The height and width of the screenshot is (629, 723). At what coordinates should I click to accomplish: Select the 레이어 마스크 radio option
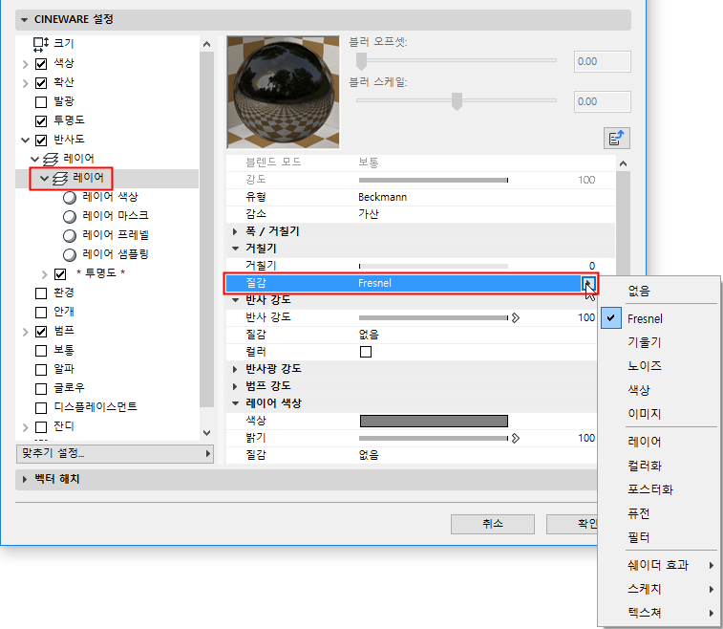tap(70, 216)
